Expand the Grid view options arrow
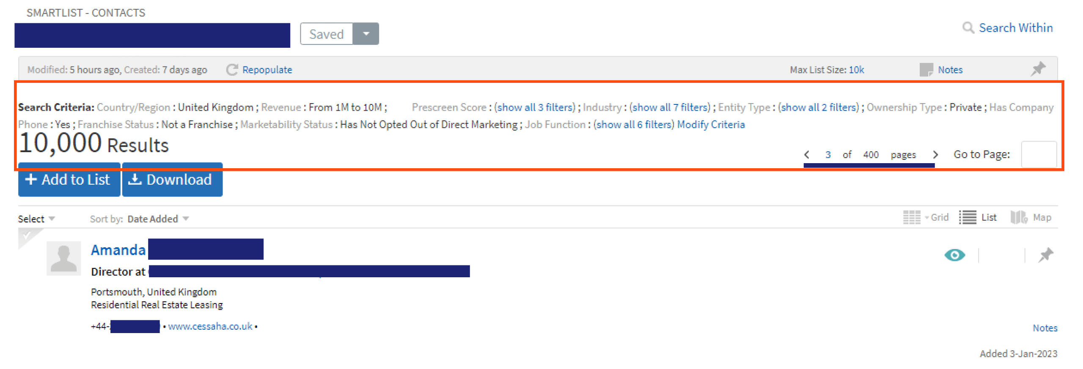 point(926,217)
